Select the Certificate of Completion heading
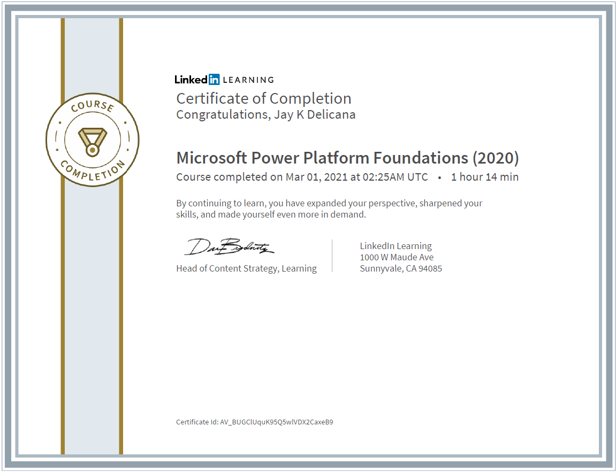This screenshot has width=616, height=472. point(264,98)
